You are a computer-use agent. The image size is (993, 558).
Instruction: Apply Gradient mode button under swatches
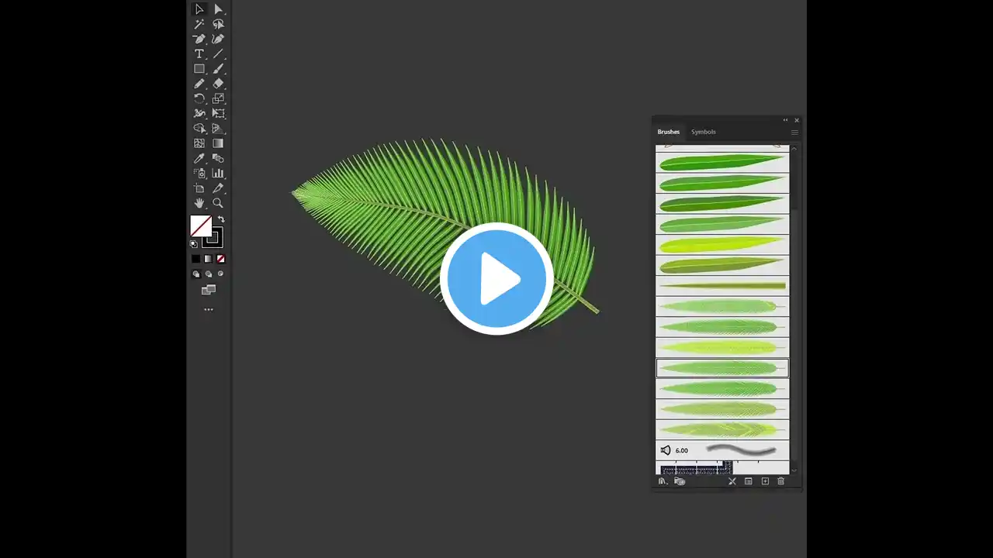point(208,259)
